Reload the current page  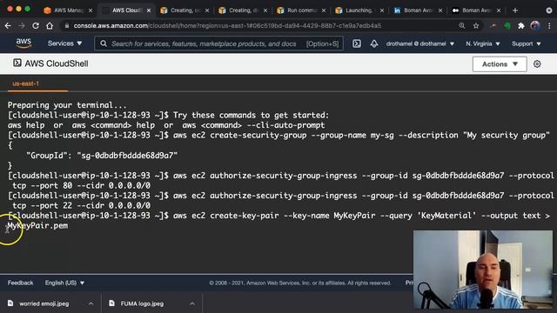pyautogui.click(x=36, y=25)
